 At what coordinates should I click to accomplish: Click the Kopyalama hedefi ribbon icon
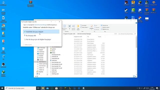coord(64,26)
